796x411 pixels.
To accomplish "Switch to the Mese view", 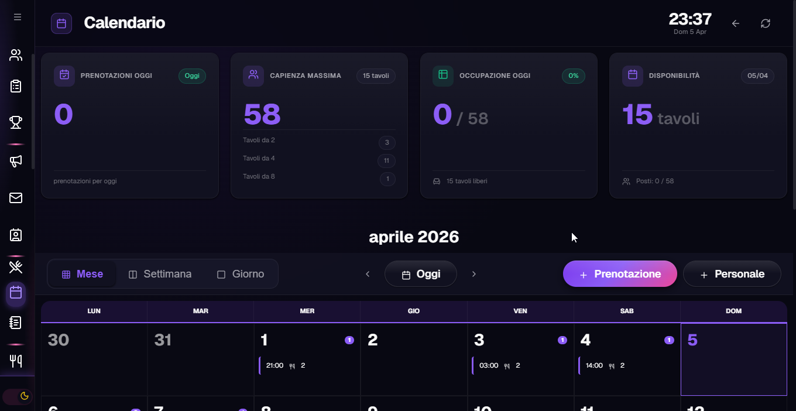I will pyautogui.click(x=83, y=274).
